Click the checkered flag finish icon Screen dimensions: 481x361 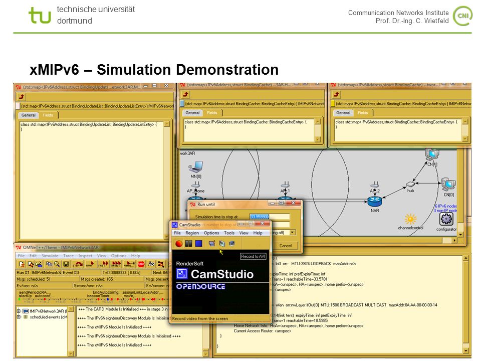click(151, 264)
